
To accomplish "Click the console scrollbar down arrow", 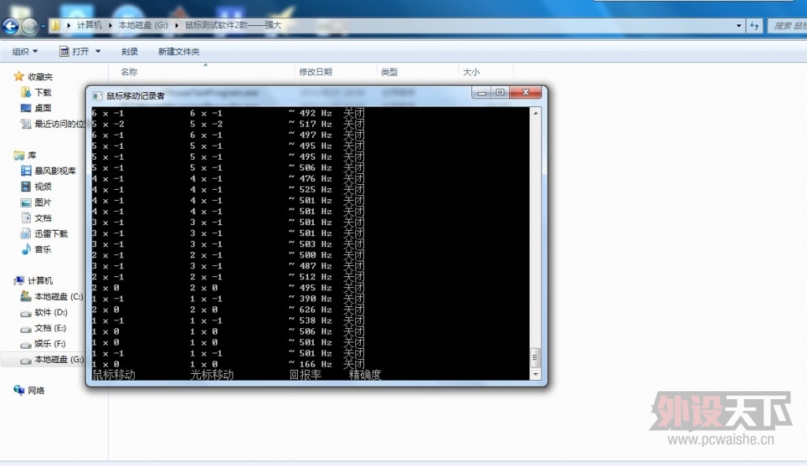I will 536,375.
